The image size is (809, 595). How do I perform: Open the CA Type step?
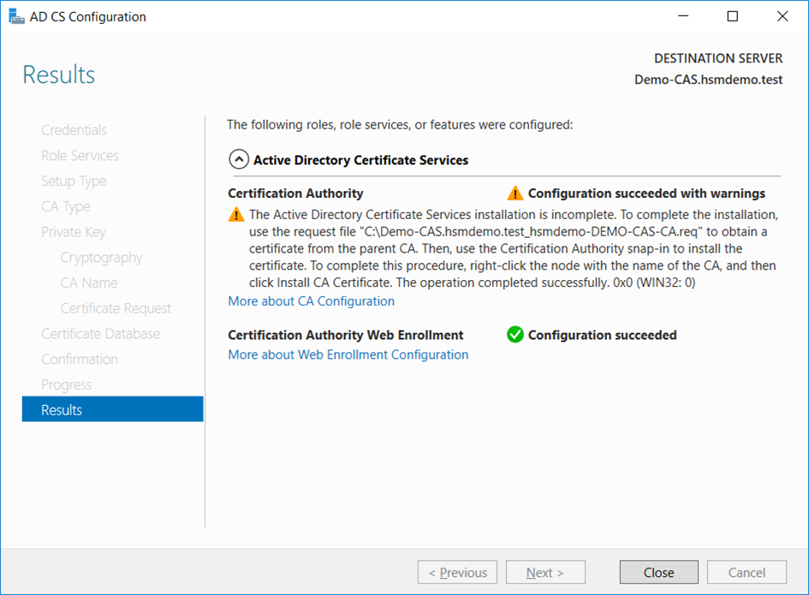pos(65,207)
